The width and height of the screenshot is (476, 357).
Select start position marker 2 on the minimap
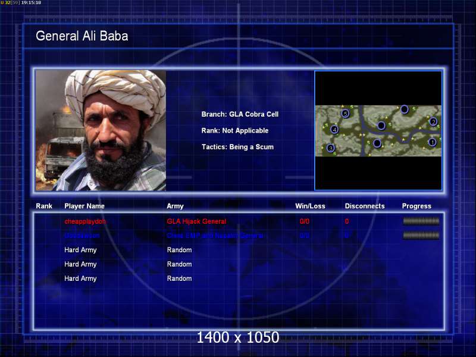point(433,122)
